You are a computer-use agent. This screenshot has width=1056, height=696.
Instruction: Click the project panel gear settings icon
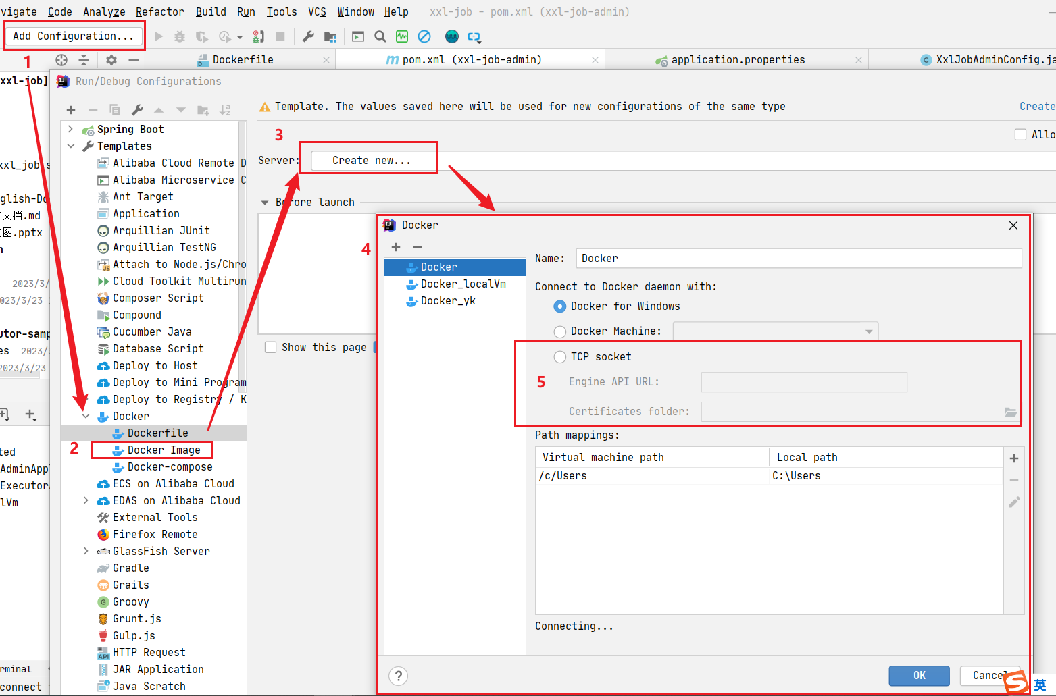pyautogui.click(x=111, y=60)
